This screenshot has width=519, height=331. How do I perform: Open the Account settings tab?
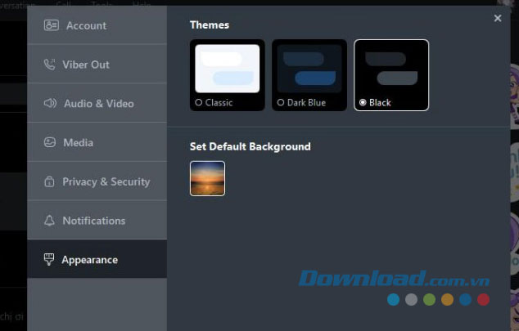[97, 25]
